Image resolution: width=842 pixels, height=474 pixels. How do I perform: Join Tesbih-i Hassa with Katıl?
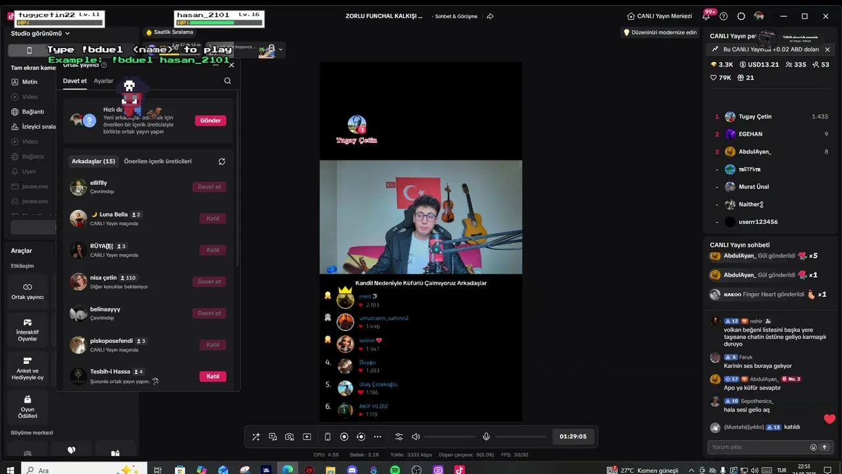[212, 377]
